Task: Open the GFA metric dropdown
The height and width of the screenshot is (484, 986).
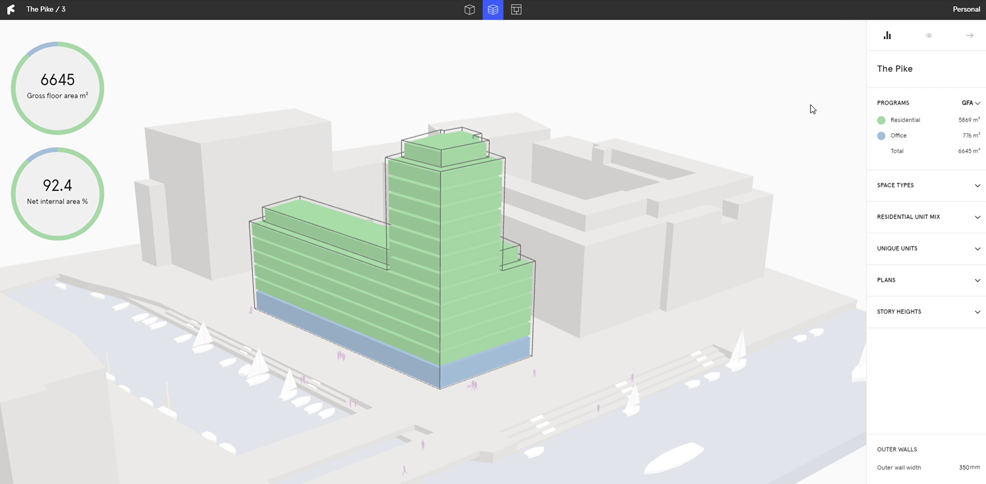Action: point(970,103)
